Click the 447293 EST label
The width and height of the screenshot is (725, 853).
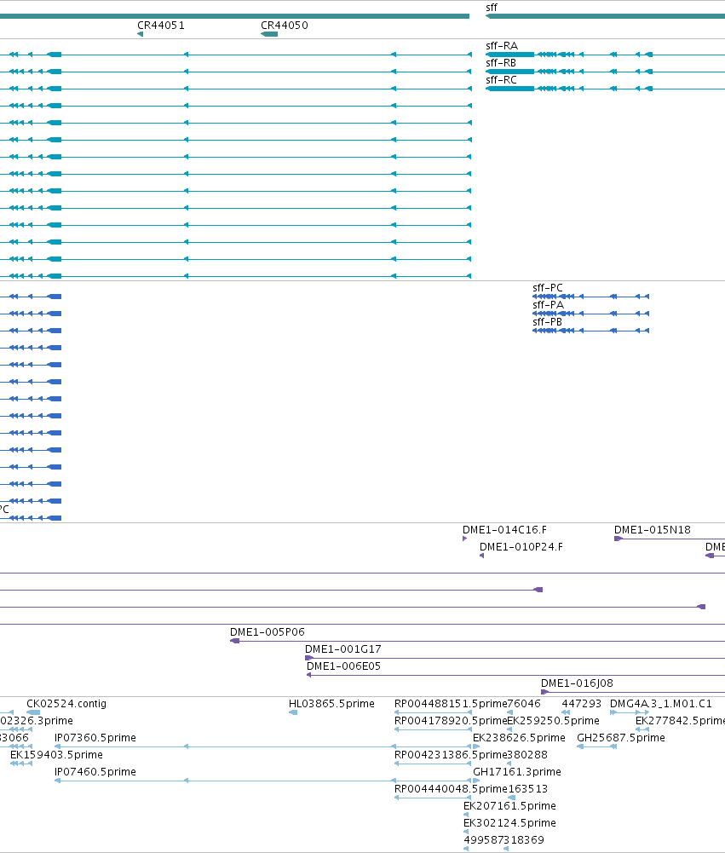pyautogui.click(x=581, y=704)
